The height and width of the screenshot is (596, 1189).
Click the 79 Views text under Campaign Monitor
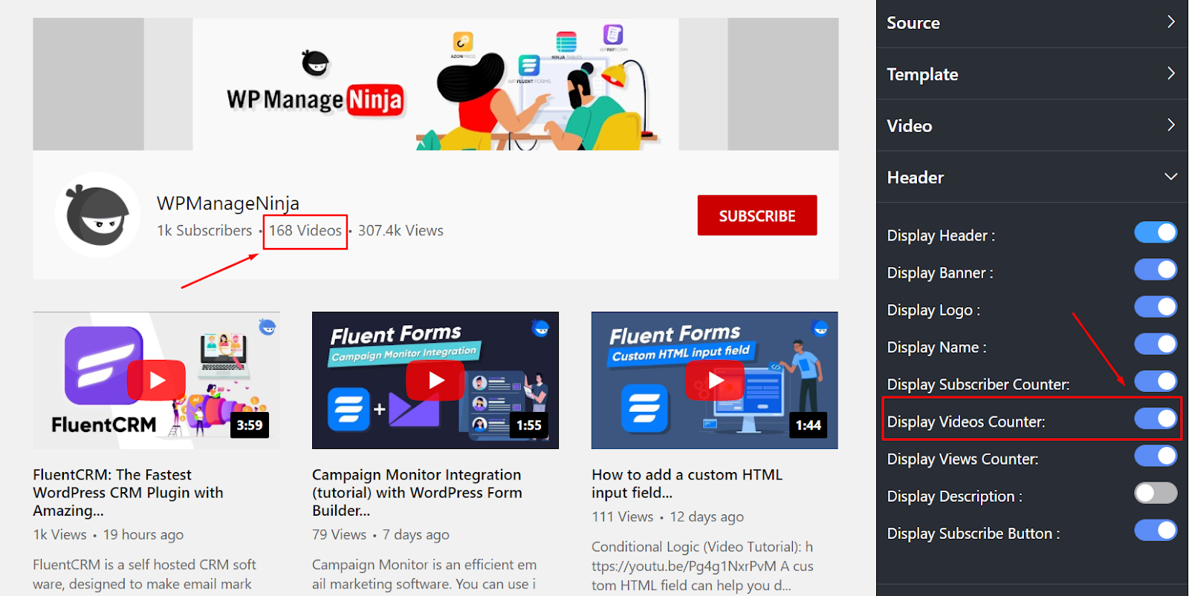pos(339,535)
